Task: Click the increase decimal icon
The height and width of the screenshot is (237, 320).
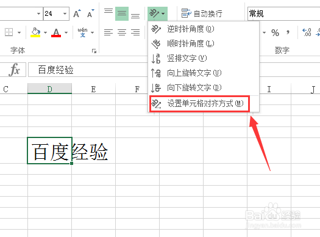Action: [x=307, y=32]
